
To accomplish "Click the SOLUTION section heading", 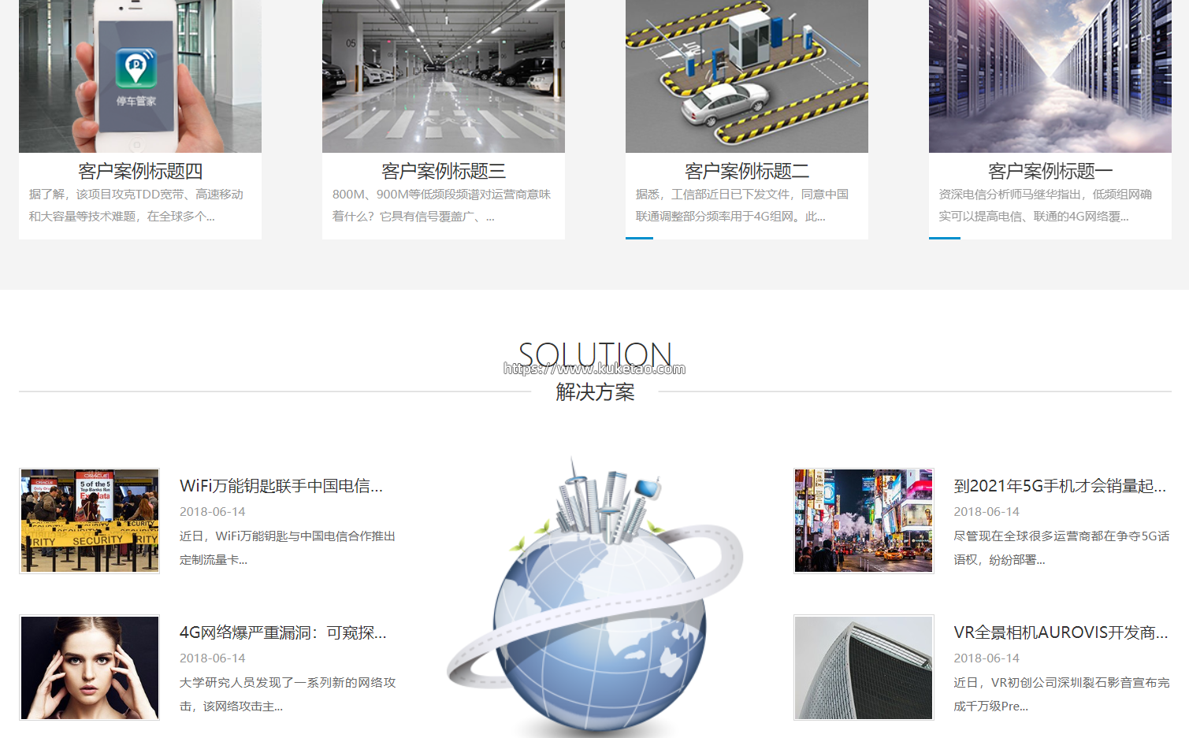I will pyautogui.click(x=595, y=355).
